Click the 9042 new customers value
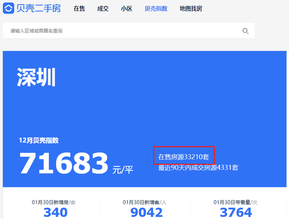Screen dimensions: 289x219 click(146, 212)
